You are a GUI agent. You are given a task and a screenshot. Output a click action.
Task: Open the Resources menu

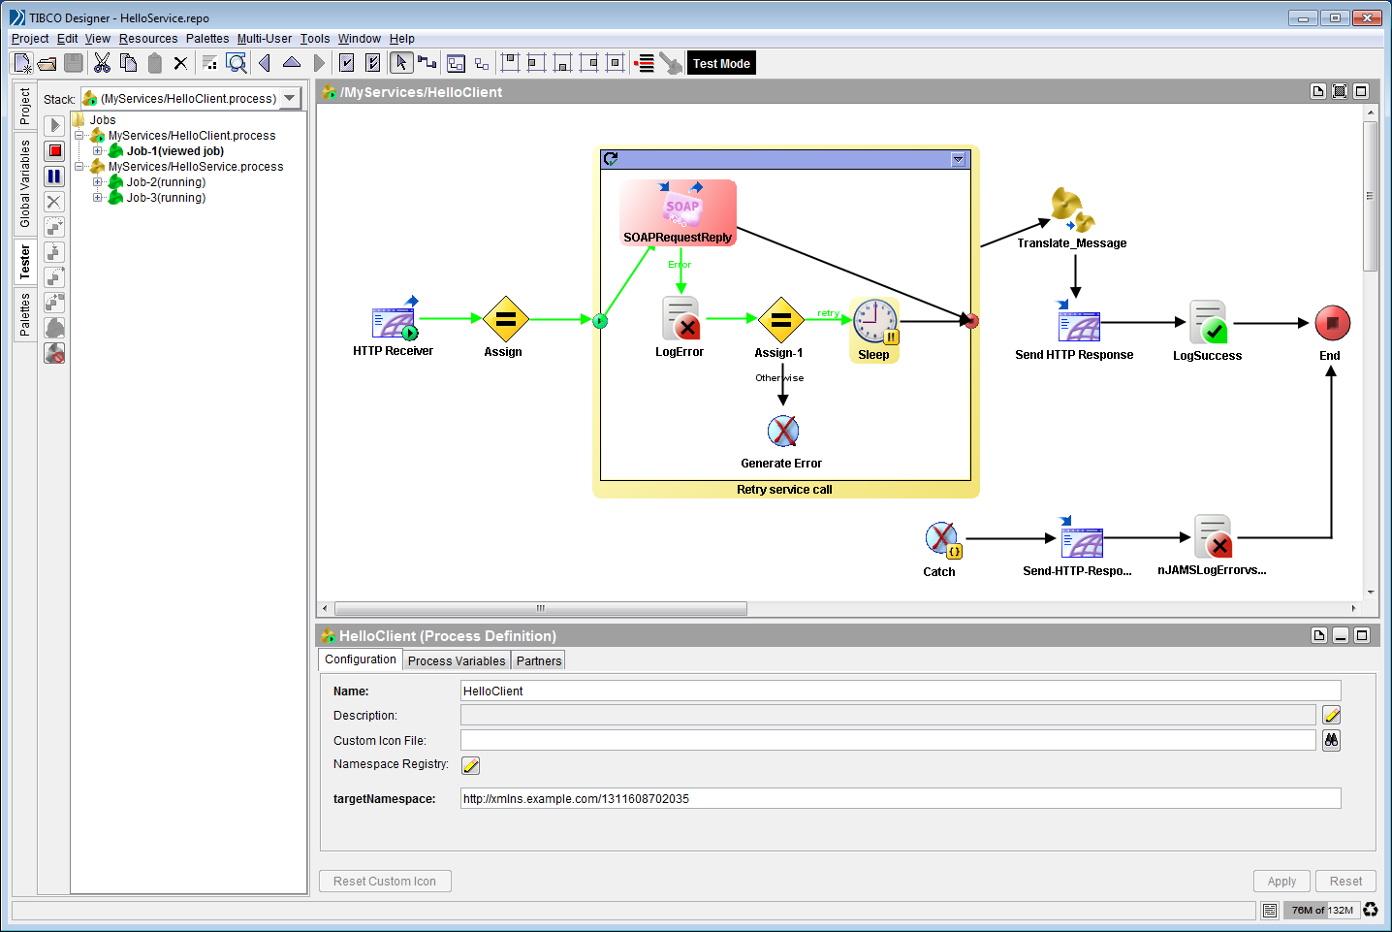click(x=148, y=39)
